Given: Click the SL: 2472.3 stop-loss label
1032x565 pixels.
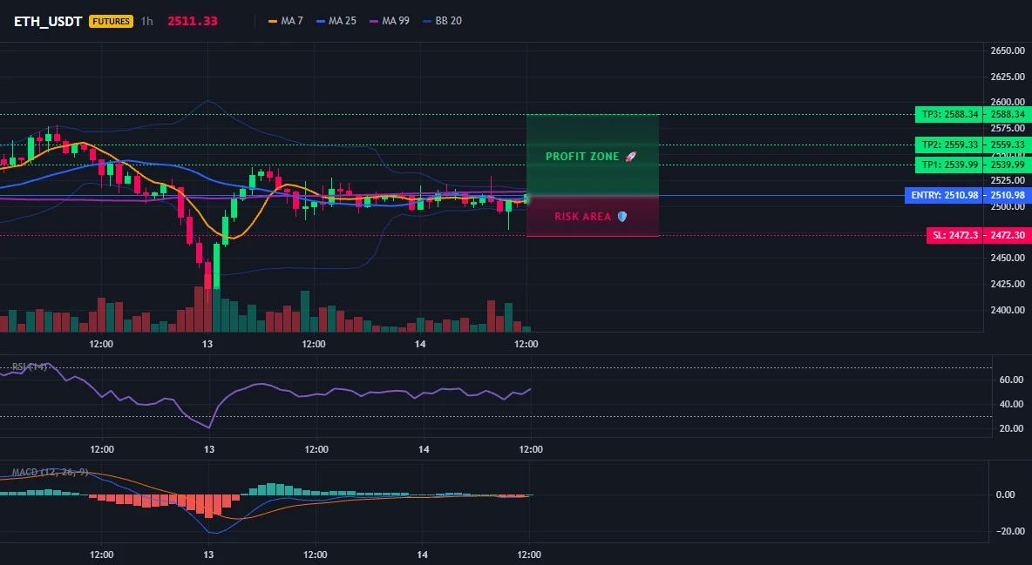Looking at the screenshot, I should (955, 235).
